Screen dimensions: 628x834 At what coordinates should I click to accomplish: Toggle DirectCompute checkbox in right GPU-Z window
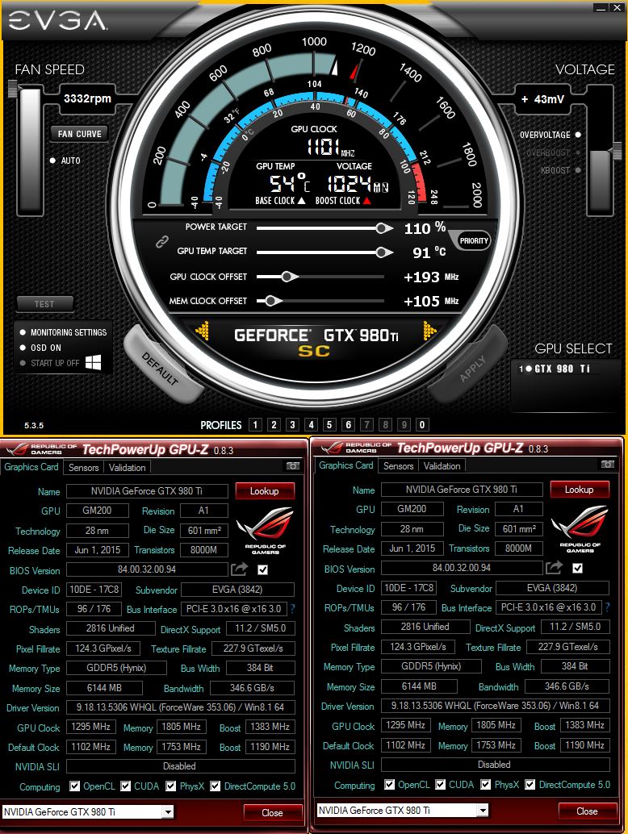point(530,784)
